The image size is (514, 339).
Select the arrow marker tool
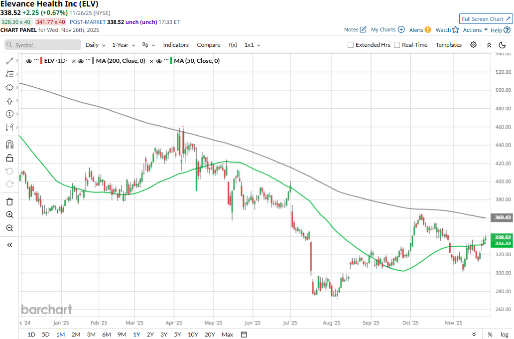click(9, 101)
